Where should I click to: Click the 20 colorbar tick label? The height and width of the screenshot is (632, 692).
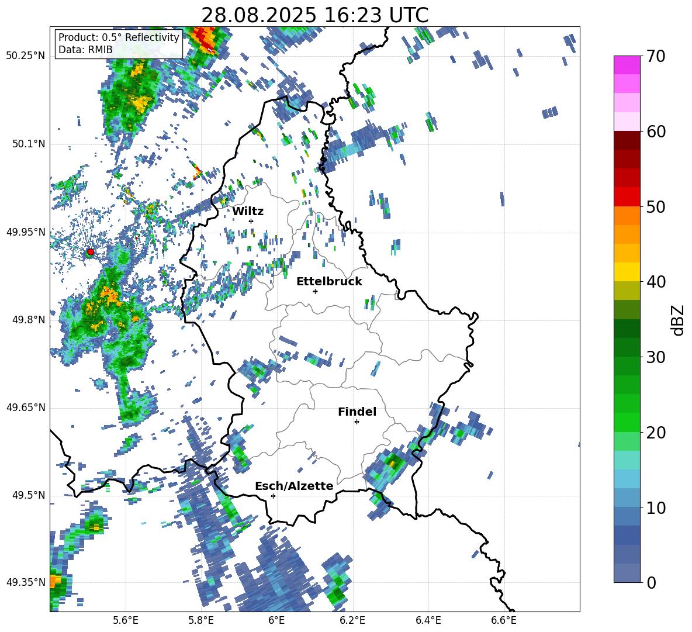pyautogui.click(x=655, y=433)
